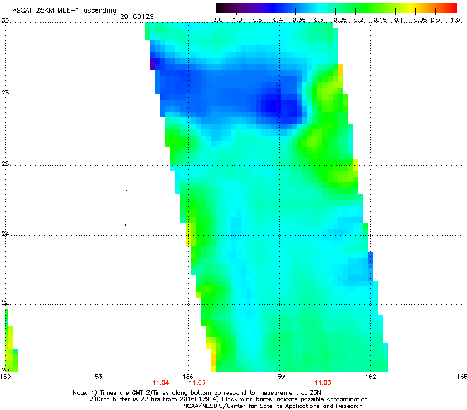
Task: Select longitude label 150
Action: pyautogui.click(x=5, y=377)
